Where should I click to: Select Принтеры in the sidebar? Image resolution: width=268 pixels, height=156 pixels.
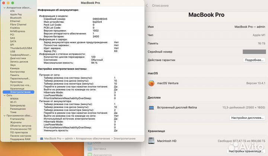coord(16,82)
